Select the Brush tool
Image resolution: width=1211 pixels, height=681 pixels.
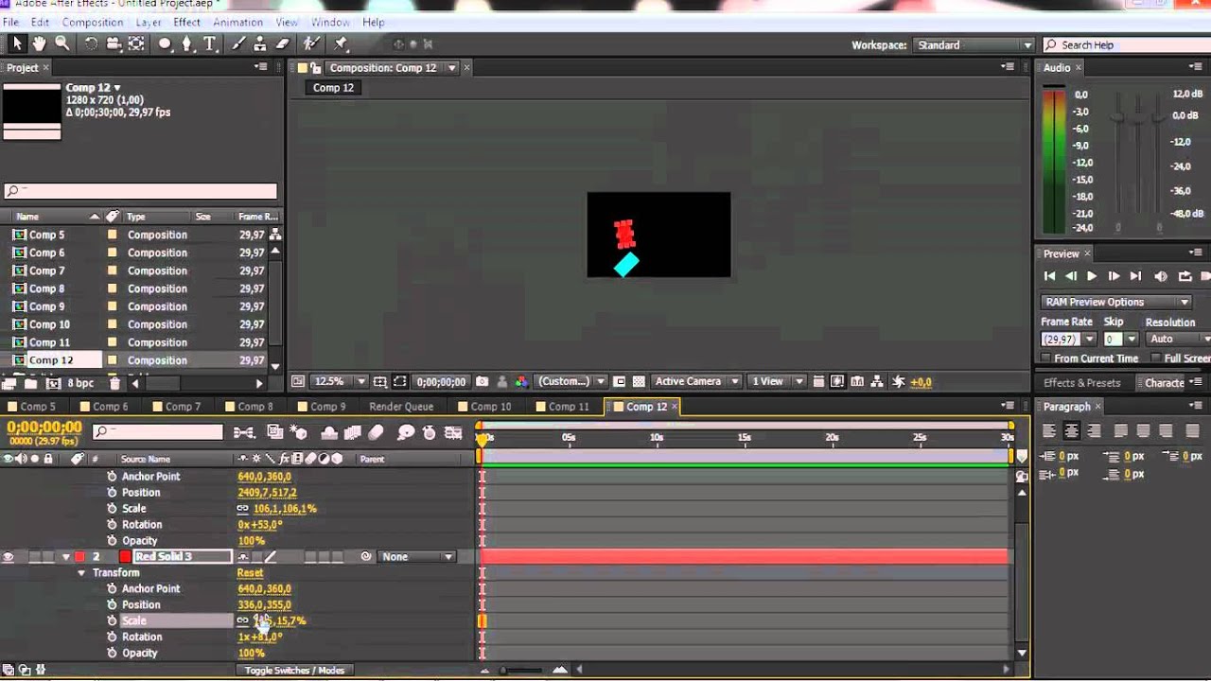click(x=237, y=44)
